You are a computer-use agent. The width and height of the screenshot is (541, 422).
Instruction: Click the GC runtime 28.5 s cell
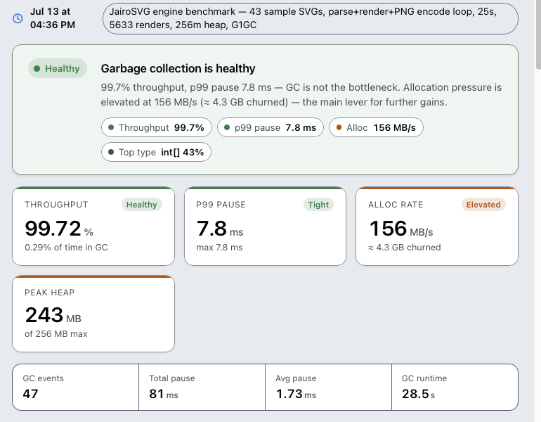(x=455, y=387)
